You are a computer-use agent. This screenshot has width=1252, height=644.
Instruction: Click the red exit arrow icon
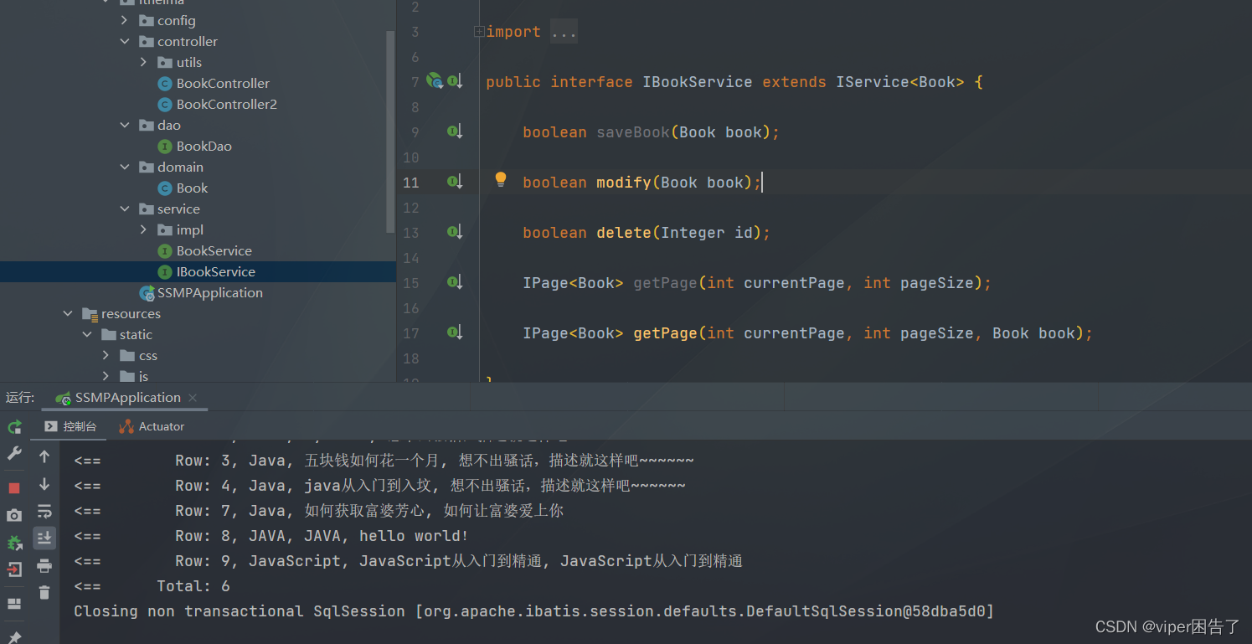tap(14, 569)
